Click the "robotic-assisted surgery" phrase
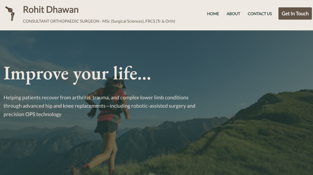313x175 pixels. click(159, 106)
